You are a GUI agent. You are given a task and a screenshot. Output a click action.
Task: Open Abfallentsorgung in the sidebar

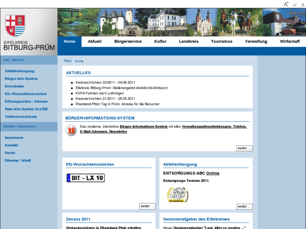[x=19, y=71]
